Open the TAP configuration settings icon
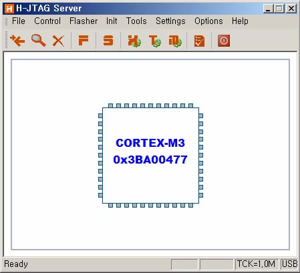 (x=175, y=41)
